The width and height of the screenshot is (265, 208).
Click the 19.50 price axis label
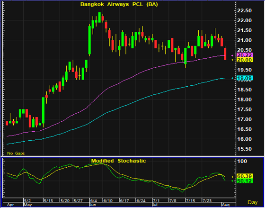tap(244, 70)
